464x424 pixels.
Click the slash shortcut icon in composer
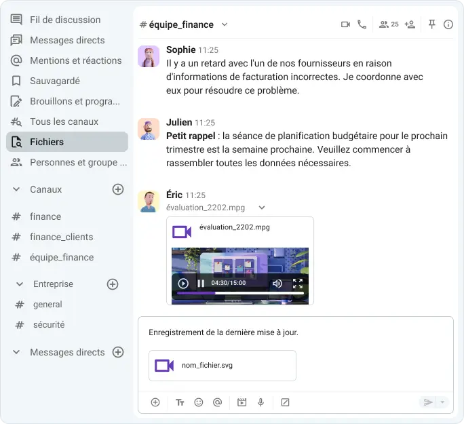[x=285, y=402]
